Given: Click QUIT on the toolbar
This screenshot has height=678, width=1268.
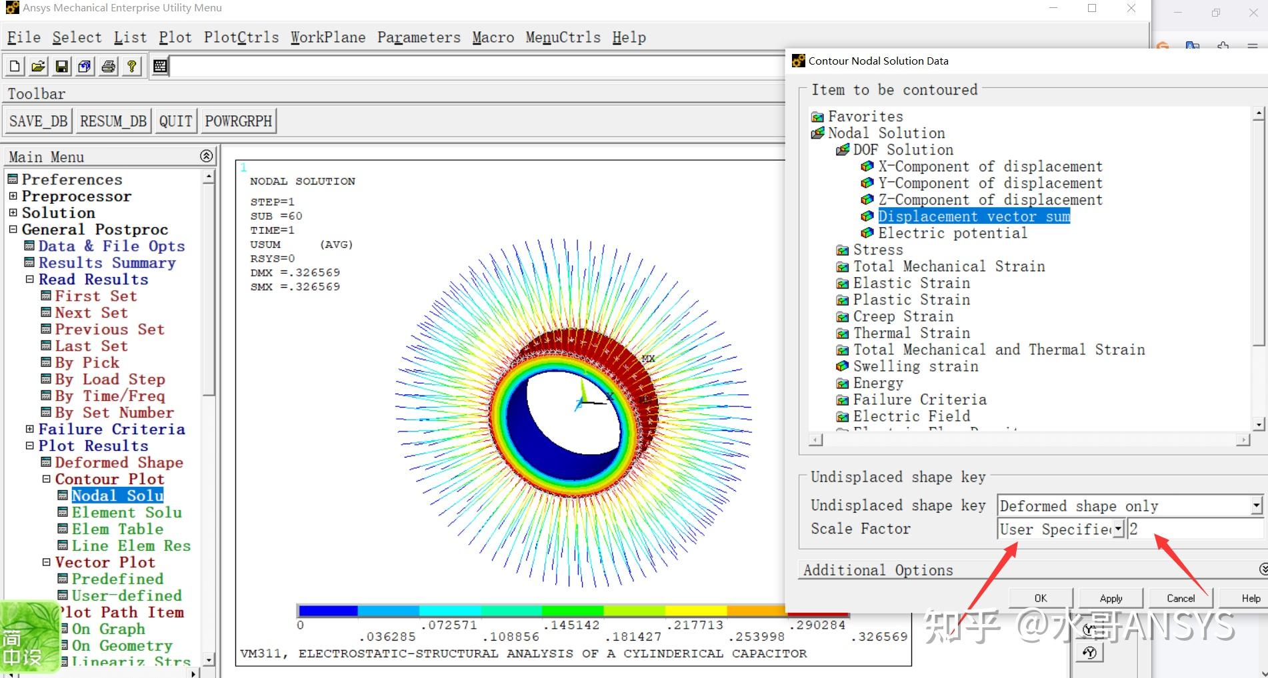Looking at the screenshot, I should pyautogui.click(x=175, y=121).
